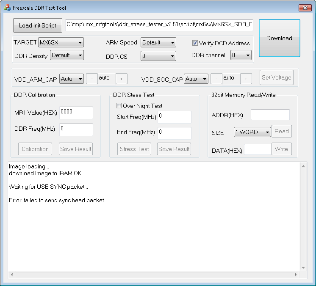Open the ARM Speed dropdown

click(x=158, y=42)
